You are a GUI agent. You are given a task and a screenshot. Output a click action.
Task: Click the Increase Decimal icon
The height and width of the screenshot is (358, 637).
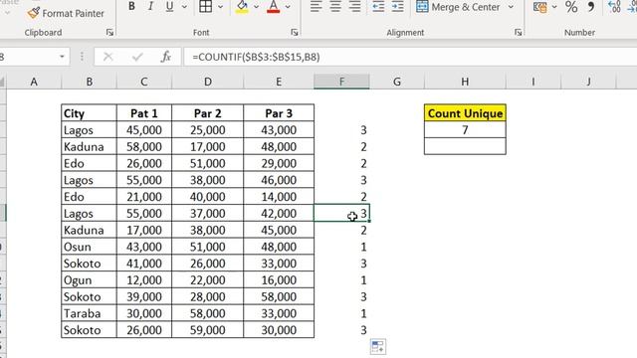tap(614, 7)
